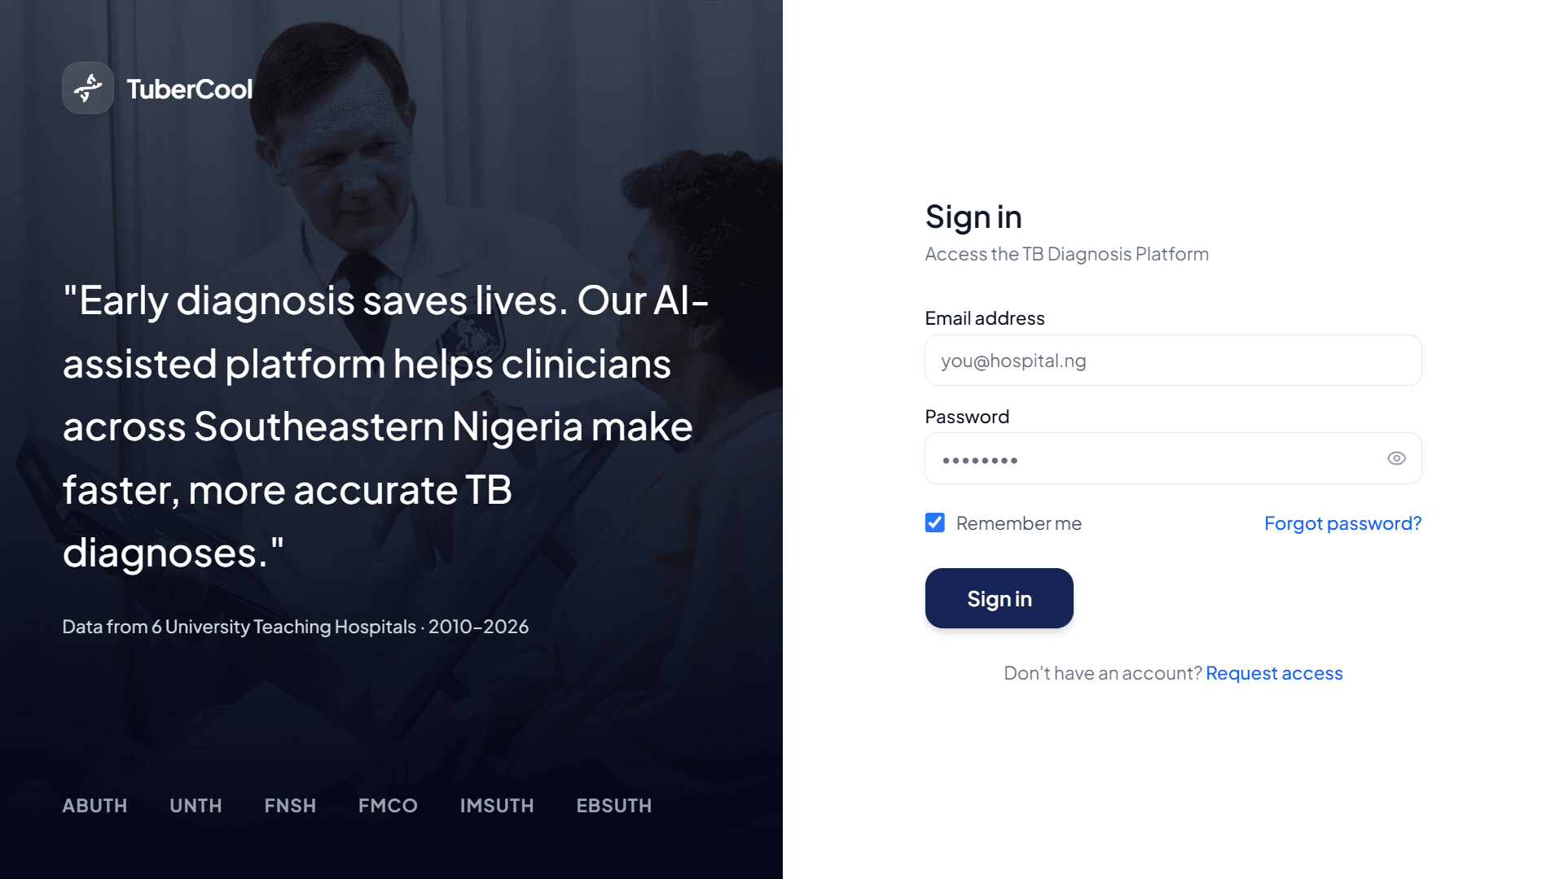Click the Sign in page heading

(x=973, y=217)
